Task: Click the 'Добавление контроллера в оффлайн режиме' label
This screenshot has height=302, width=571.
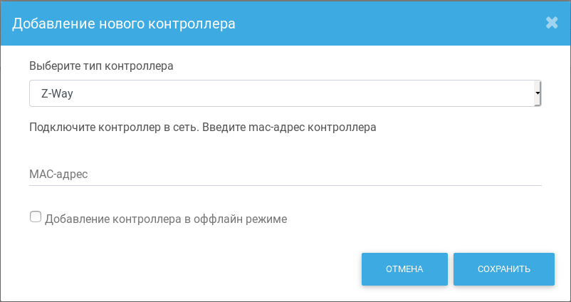Action: (165, 219)
